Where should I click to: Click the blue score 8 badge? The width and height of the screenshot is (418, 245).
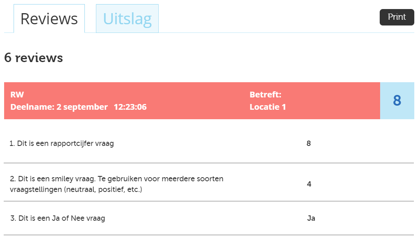397,100
